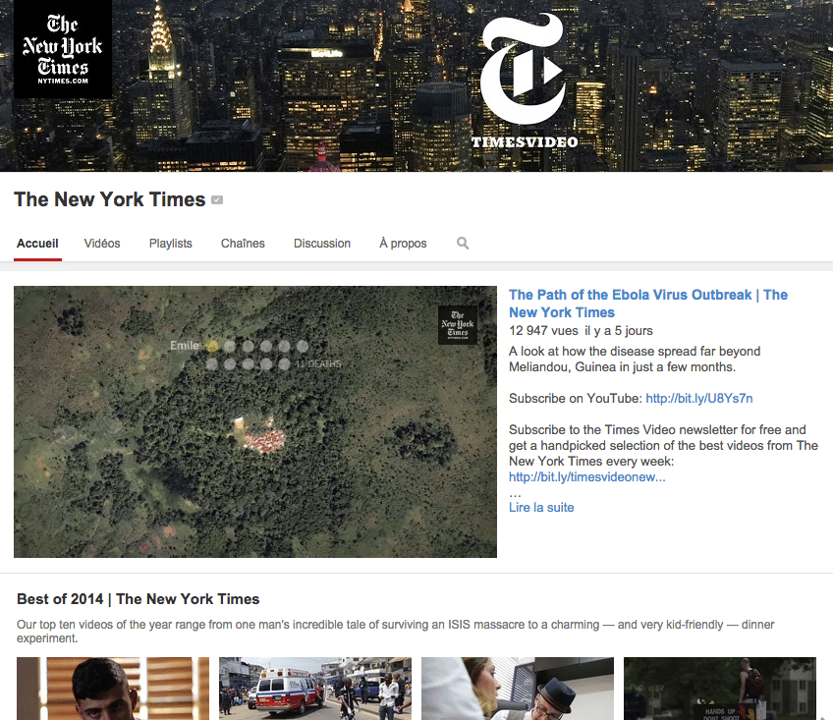Click the verified badge next to the channel name

[217, 199]
